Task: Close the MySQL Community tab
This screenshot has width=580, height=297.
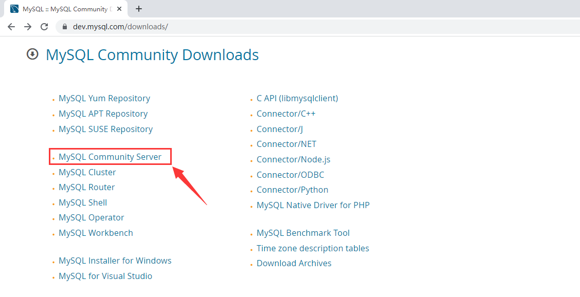Action: (119, 9)
